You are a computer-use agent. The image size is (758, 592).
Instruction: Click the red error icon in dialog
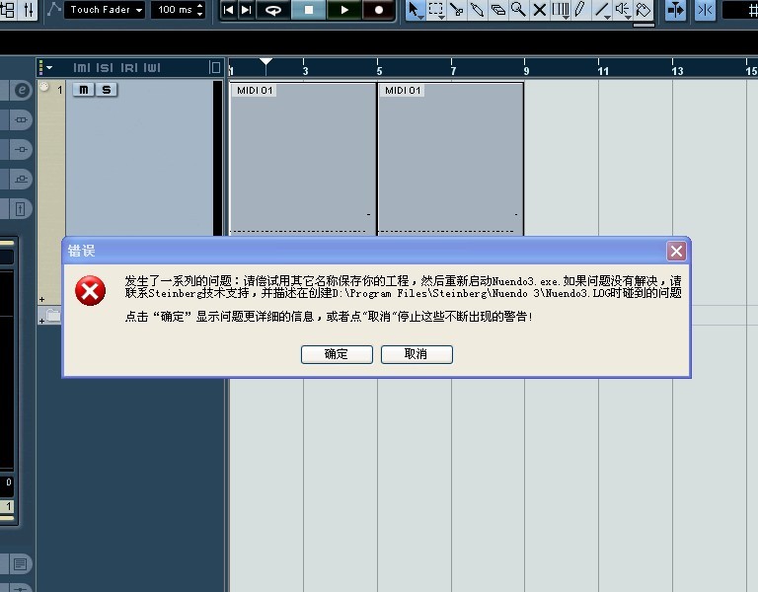coord(91,291)
